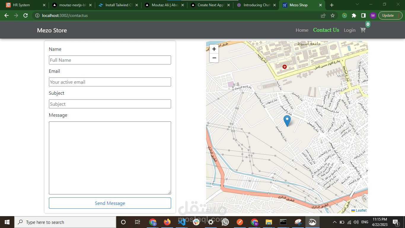Viewport: 405px width, 228px height.
Task: Open Wi-Fi network settings in tray
Action: coord(349,222)
